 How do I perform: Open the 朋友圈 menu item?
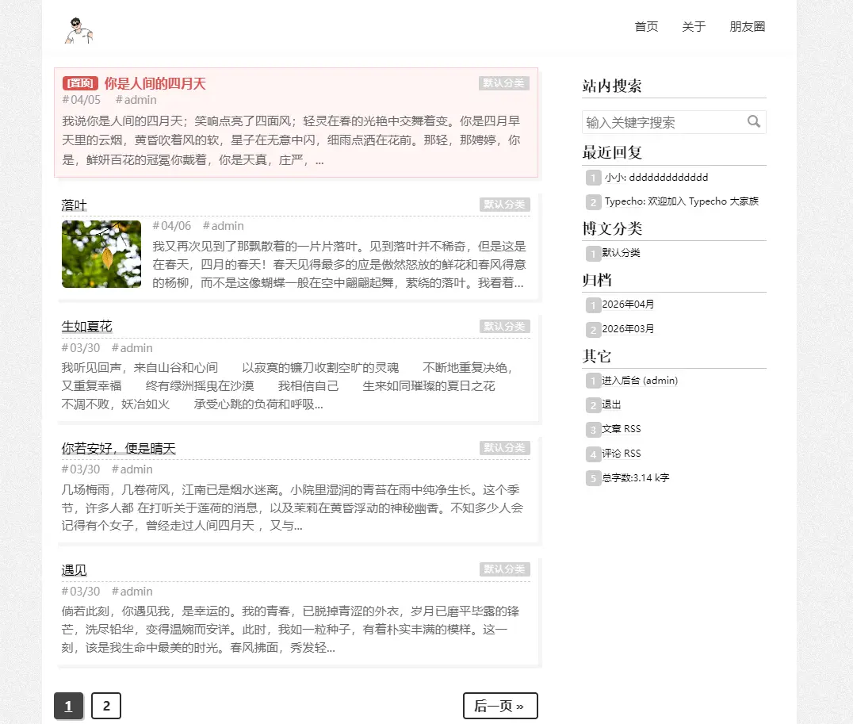[x=748, y=27]
